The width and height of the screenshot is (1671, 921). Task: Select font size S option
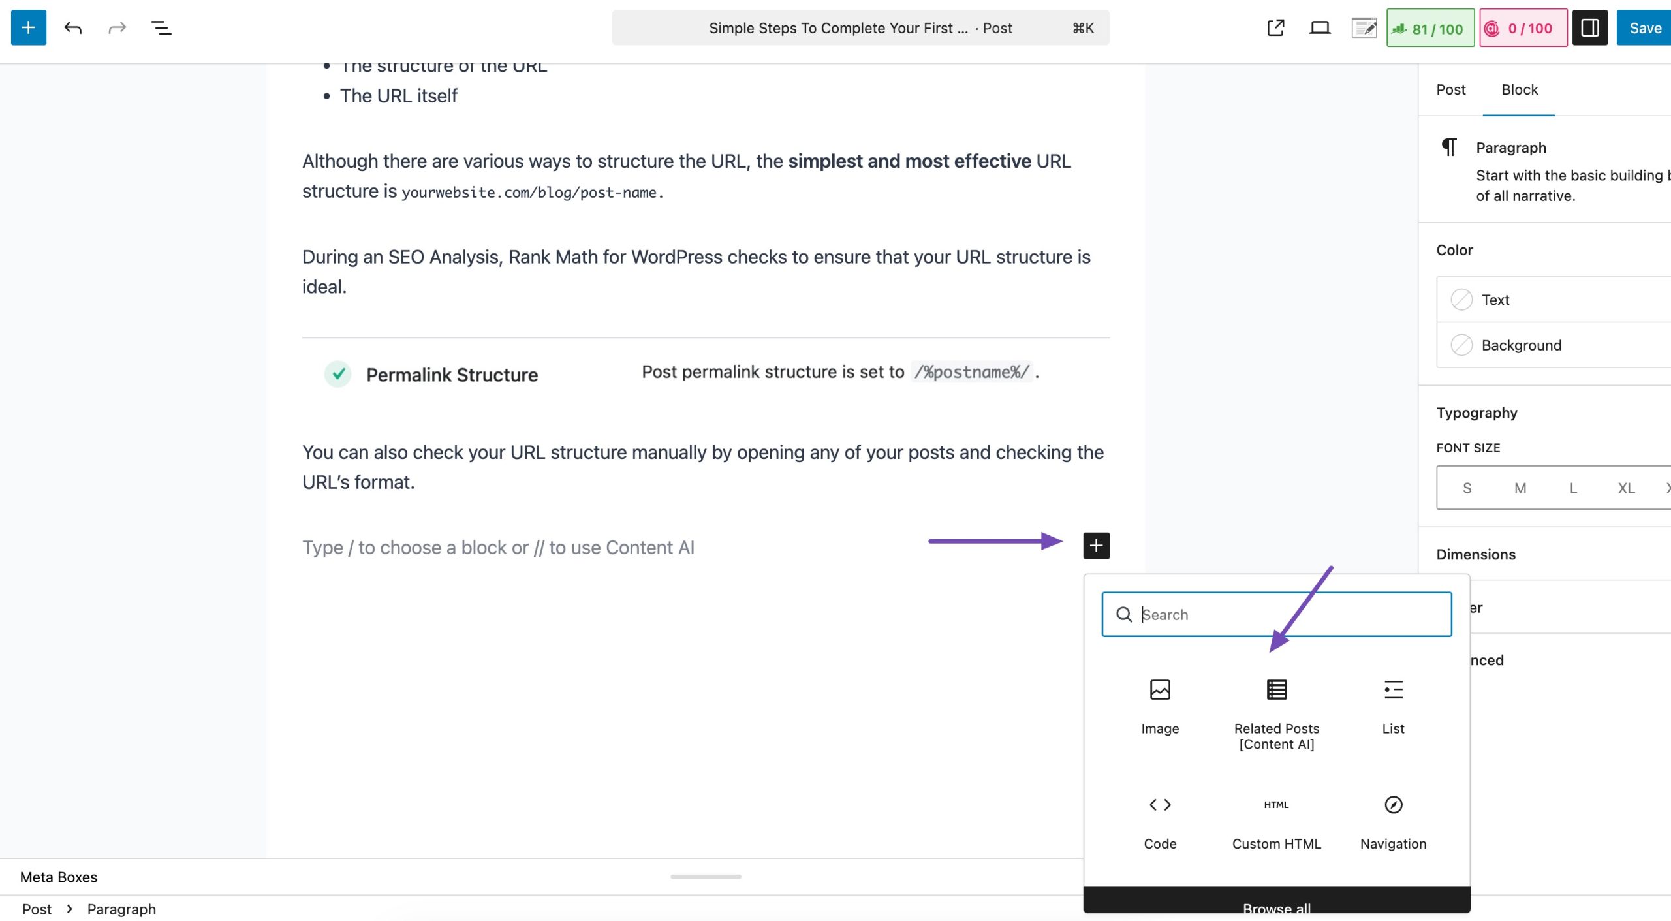tap(1467, 488)
